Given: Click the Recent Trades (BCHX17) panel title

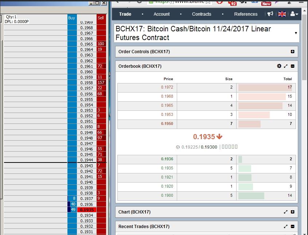Looking at the screenshot, I should tap(144, 227).
